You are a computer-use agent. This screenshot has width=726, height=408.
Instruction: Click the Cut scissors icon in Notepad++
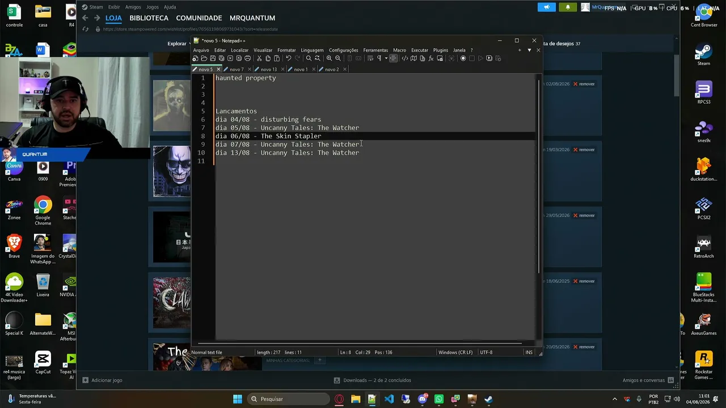tap(259, 58)
